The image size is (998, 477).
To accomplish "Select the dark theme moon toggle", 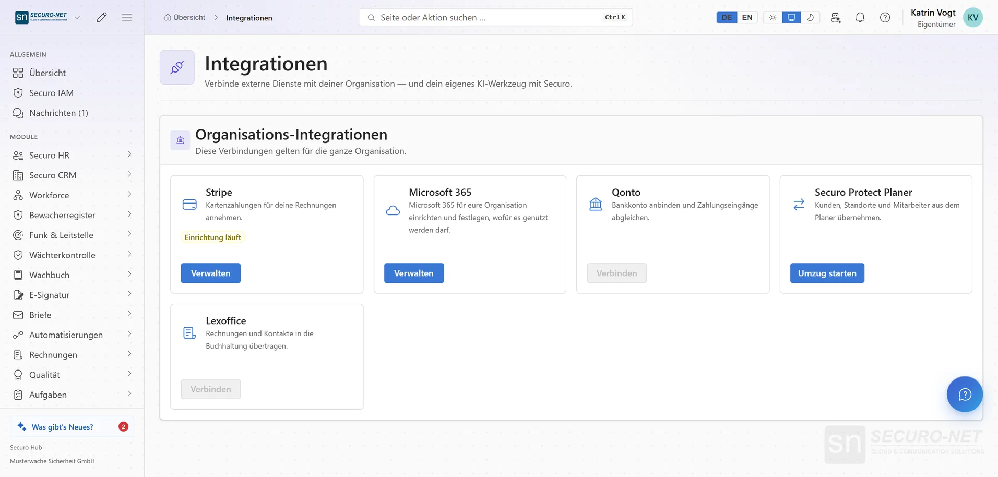I will (810, 17).
